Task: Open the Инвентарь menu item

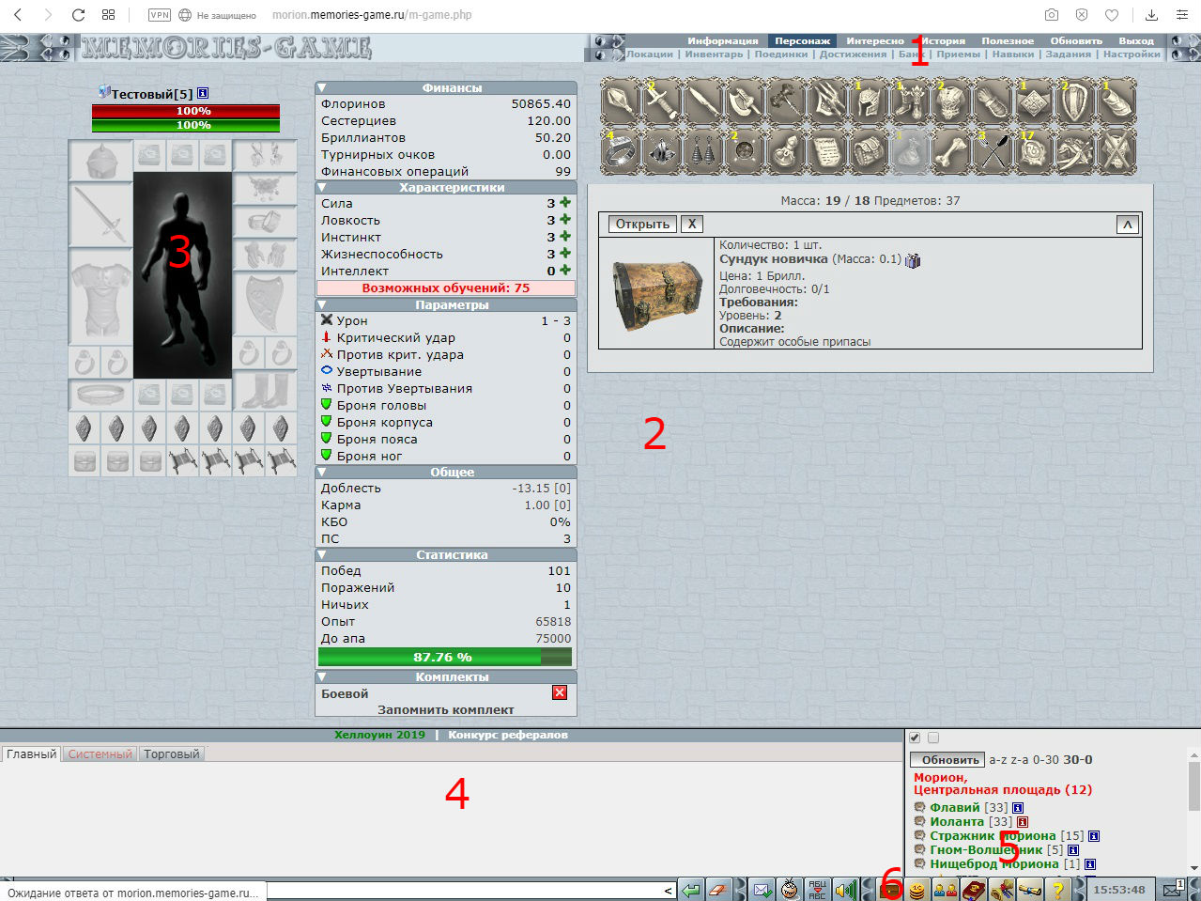Action: click(714, 54)
